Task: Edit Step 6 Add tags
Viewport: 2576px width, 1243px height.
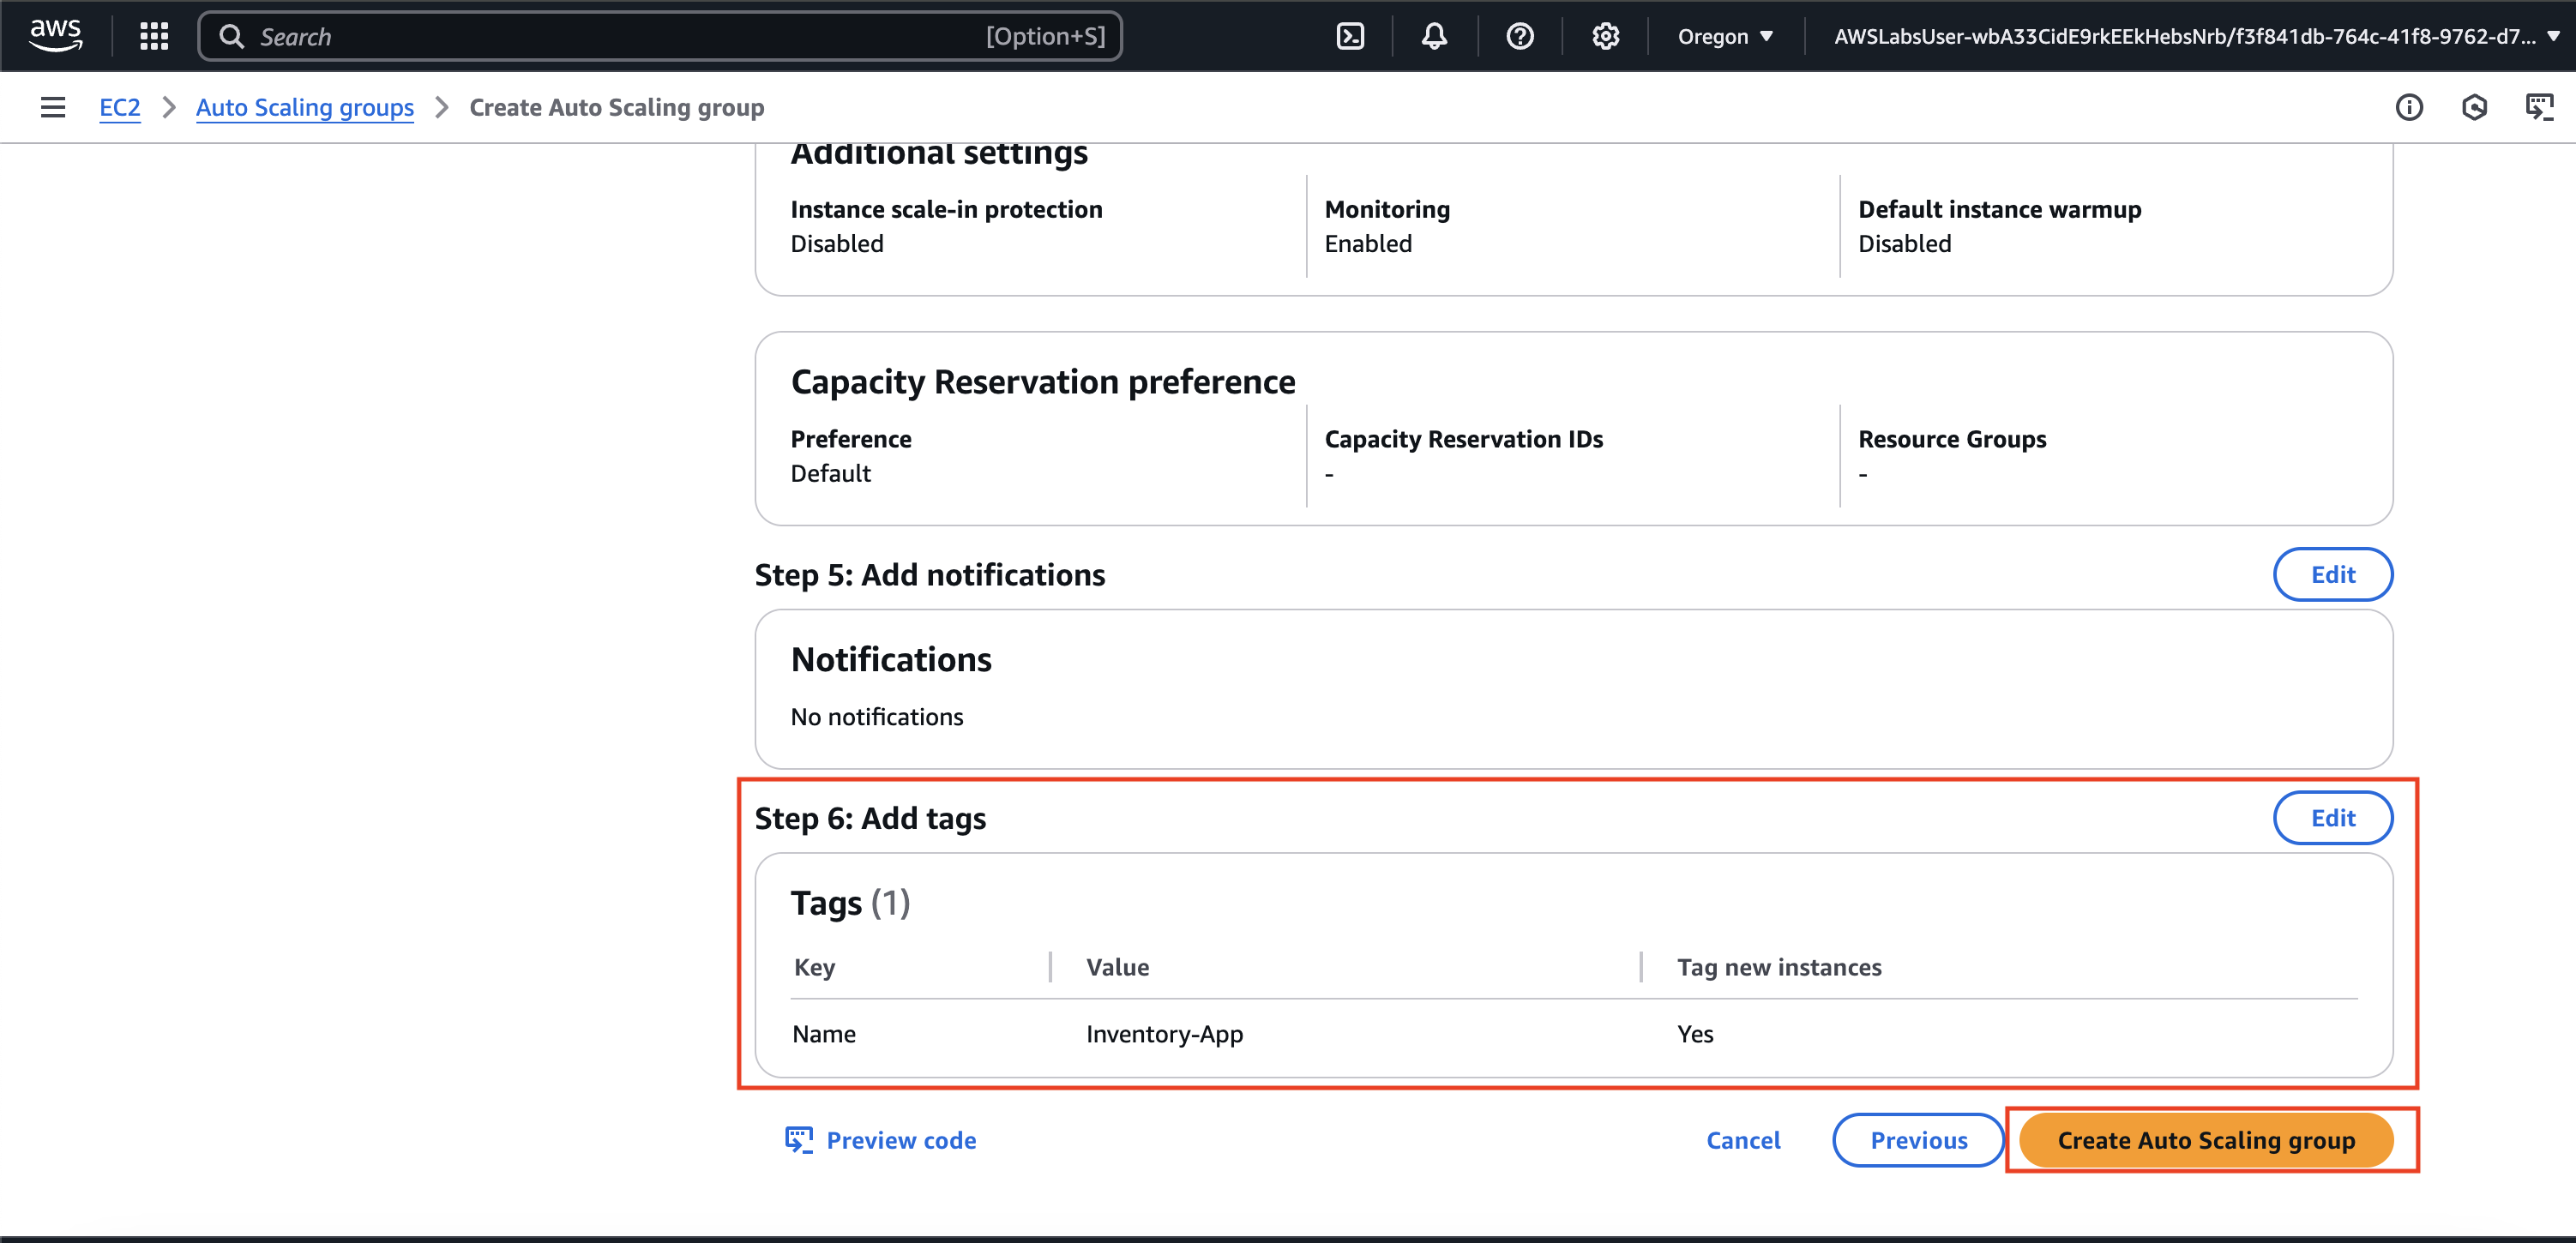Action: point(2332,818)
